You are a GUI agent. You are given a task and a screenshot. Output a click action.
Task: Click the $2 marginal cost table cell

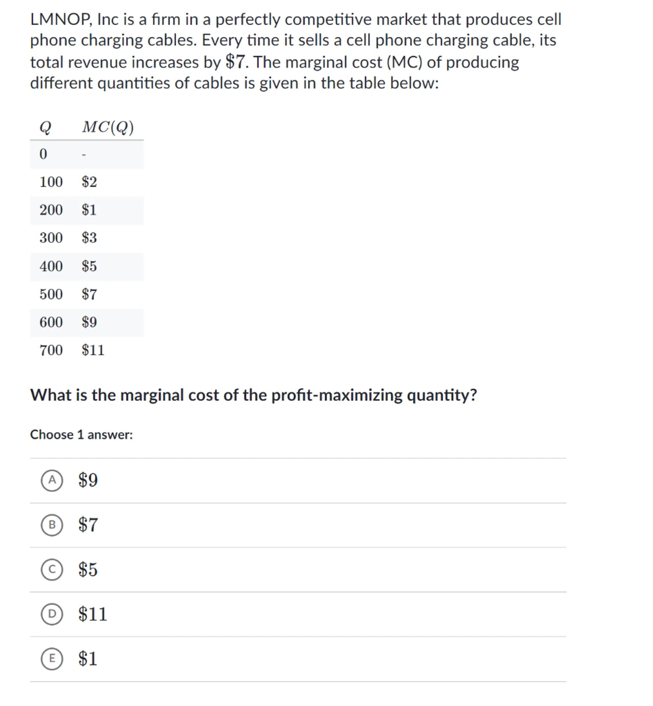pos(89,182)
